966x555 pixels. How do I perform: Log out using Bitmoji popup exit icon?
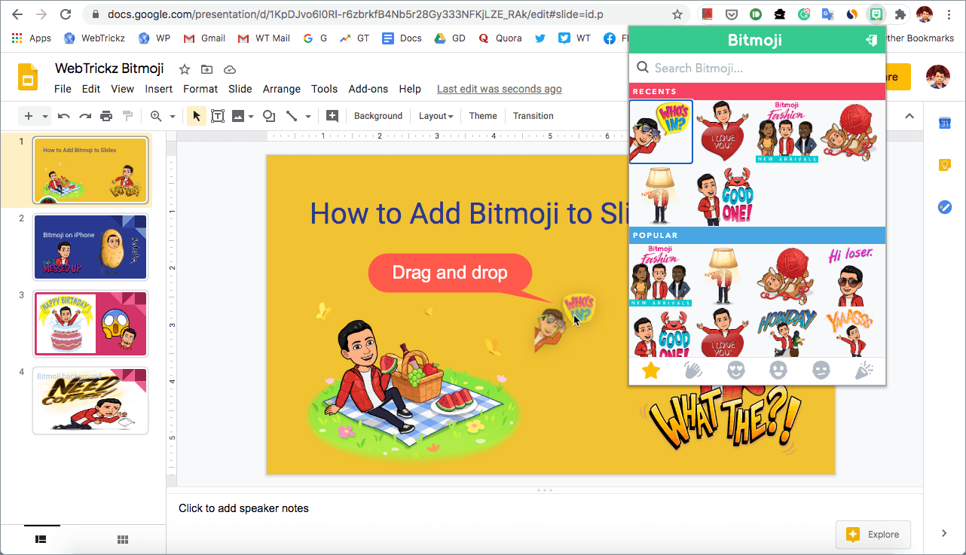872,41
